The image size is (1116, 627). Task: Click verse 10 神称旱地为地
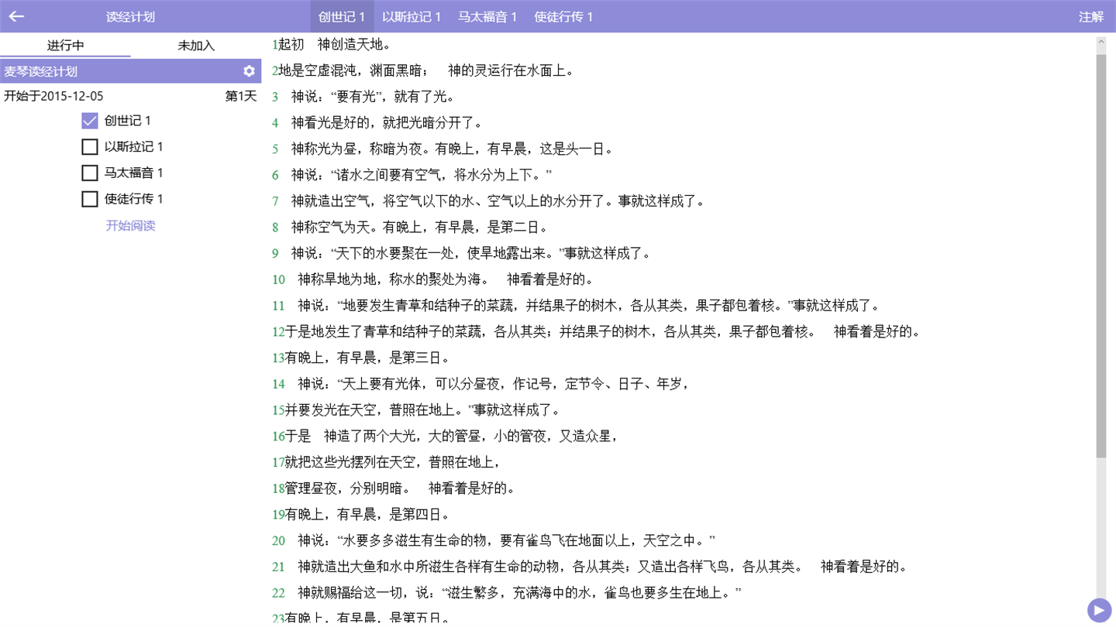[x=433, y=279]
